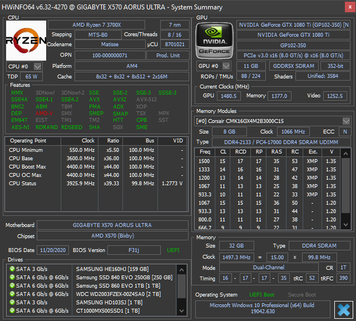Click drives list scroll down arrow
Image resolution: width=356 pixels, height=321 pixels.
pyautogui.click(x=181, y=311)
